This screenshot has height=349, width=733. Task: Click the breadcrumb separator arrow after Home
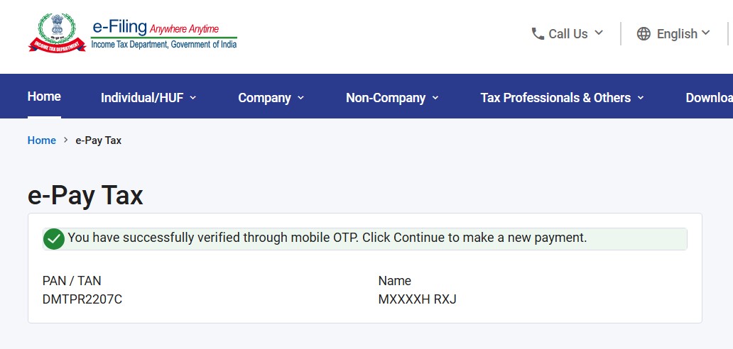(66, 140)
